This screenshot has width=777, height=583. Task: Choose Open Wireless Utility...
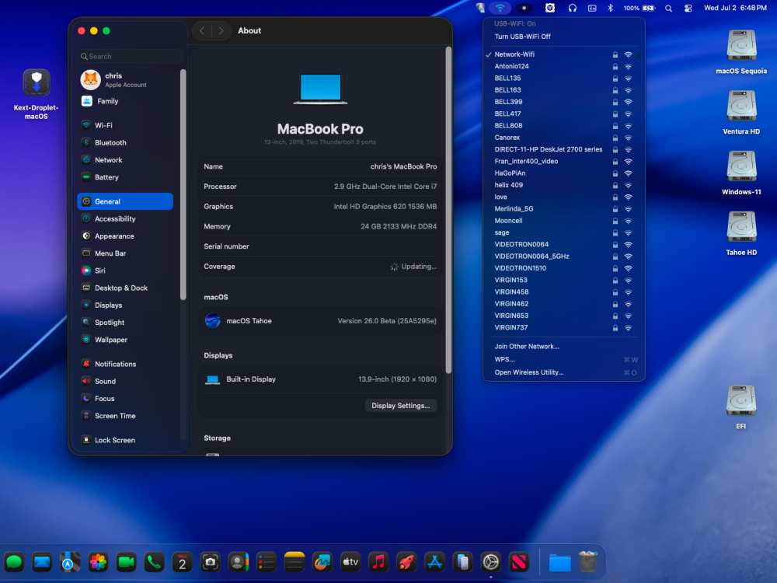(564, 372)
